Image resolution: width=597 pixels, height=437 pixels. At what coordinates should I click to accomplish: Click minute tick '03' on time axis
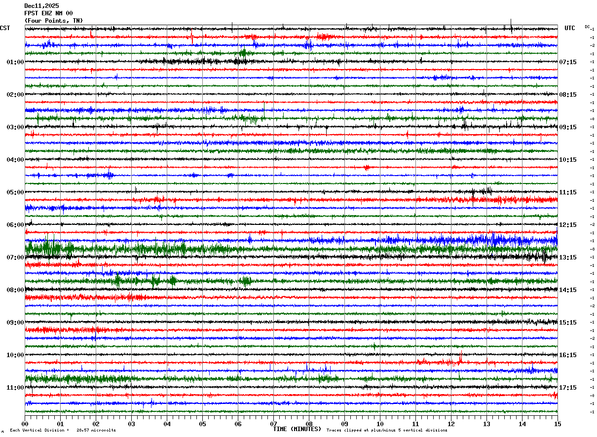131,424
